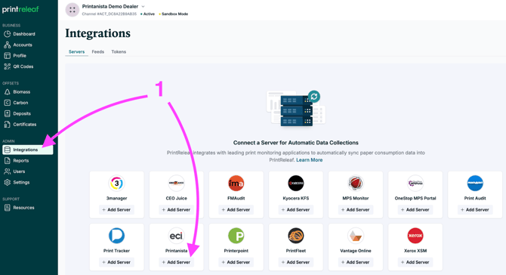The image size is (506, 275).
Task: Click the Print Tracker logo icon
Action: click(x=116, y=236)
